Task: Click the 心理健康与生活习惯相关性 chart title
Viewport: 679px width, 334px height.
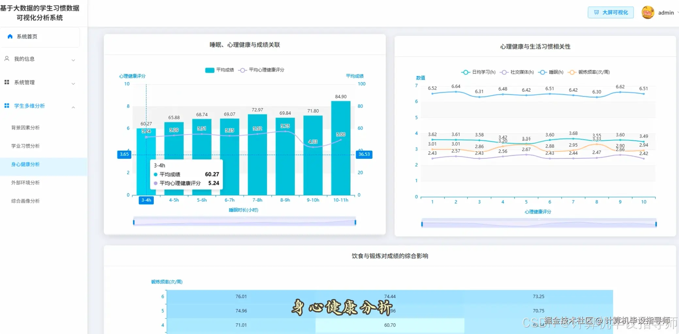Action: 535,47
